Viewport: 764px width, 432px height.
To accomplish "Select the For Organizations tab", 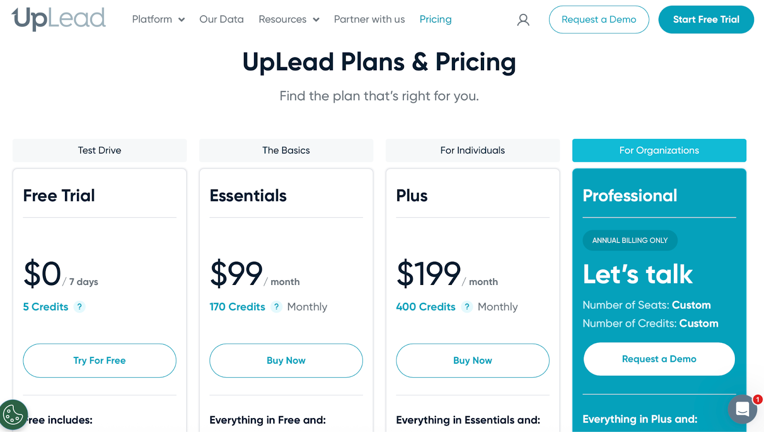I will tap(658, 150).
